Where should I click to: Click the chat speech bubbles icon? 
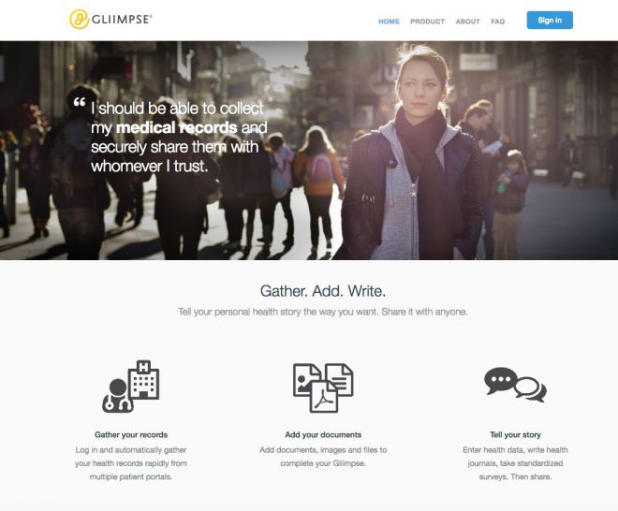pos(515,385)
